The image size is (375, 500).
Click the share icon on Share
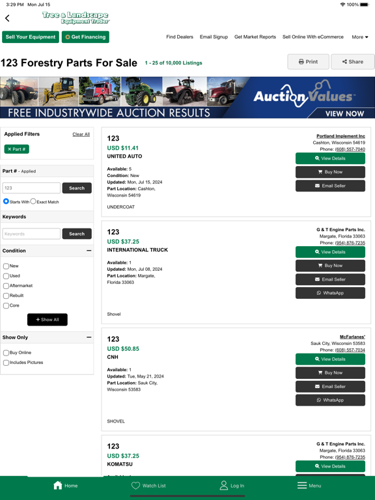click(x=344, y=62)
